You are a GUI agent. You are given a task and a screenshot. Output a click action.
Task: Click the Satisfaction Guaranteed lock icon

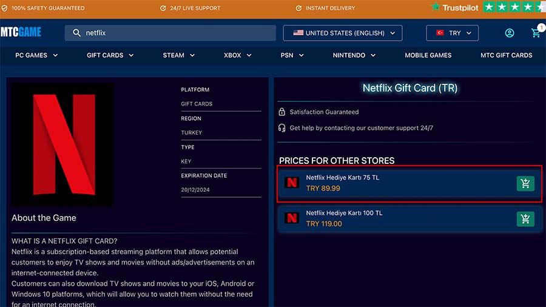pos(281,112)
